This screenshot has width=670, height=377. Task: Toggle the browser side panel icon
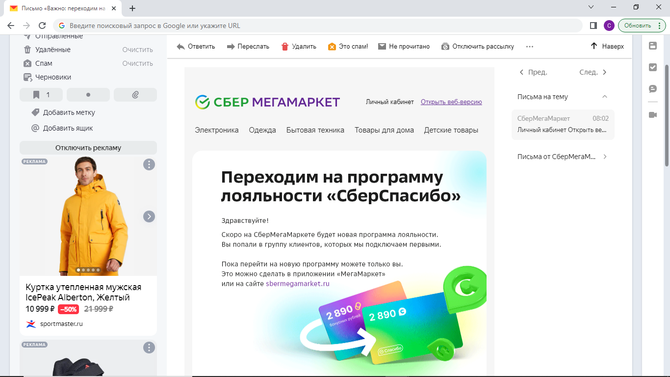pyautogui.click(x=593, y=26)
